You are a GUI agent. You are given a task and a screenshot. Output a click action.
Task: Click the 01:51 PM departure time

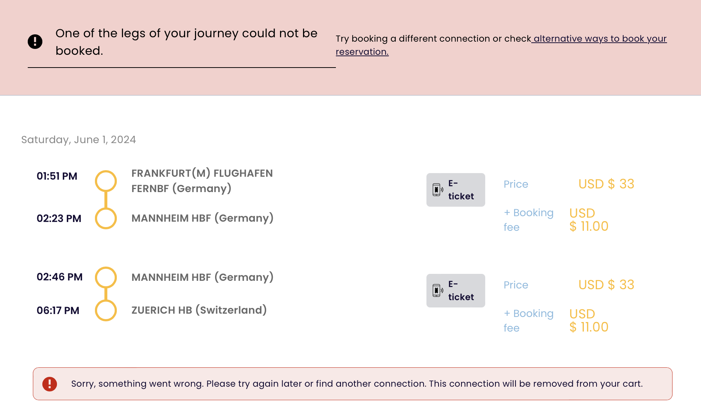[x=57, y=176]
